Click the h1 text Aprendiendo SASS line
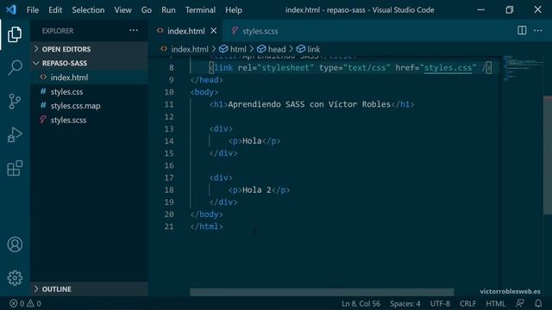The height and width of the screenshot is (310, 552). click(311, 104)
